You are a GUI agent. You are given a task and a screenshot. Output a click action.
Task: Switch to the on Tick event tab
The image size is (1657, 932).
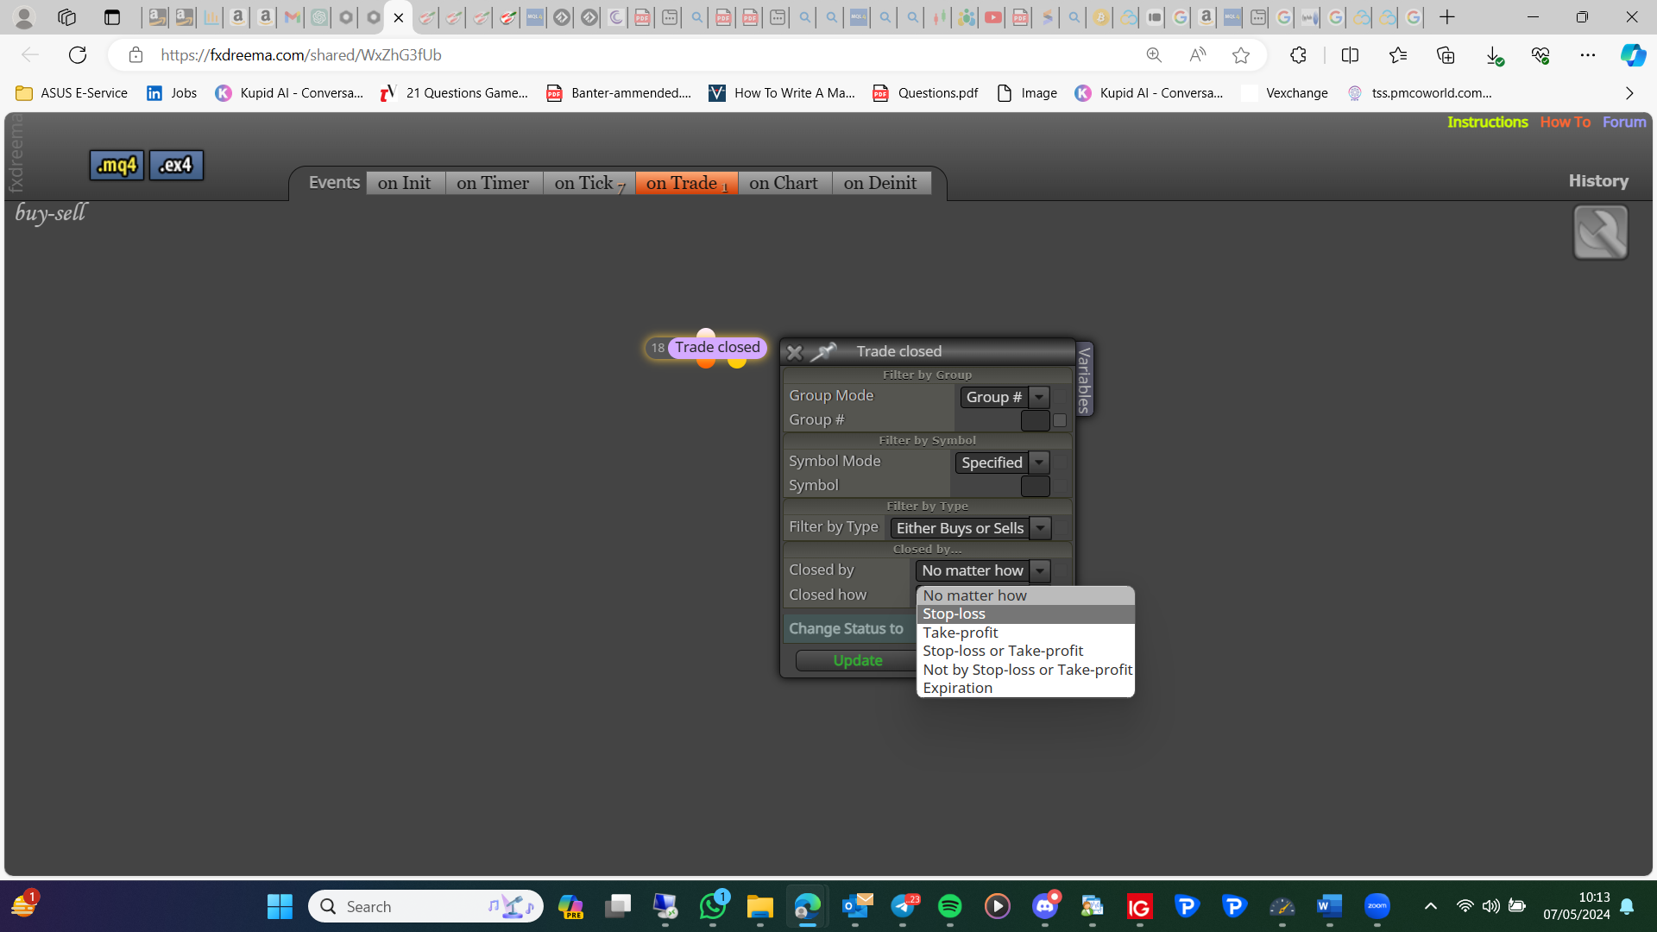coord(589,183)
